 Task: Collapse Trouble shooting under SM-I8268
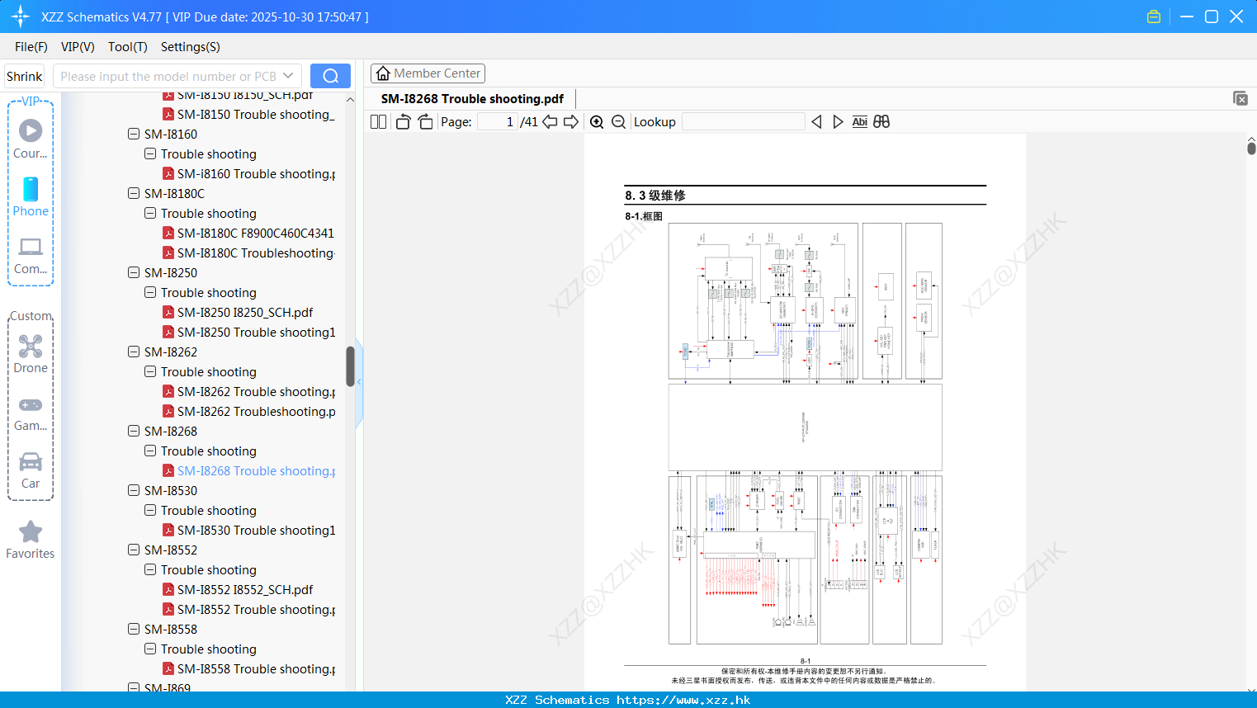150,451
